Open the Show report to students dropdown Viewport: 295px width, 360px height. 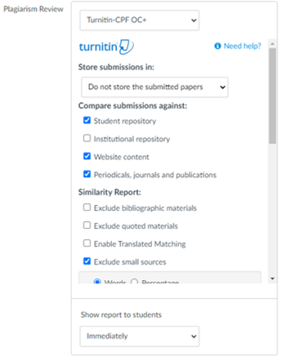point(140,336)
